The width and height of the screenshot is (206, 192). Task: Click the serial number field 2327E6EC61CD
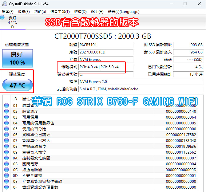tap(106, 52)
